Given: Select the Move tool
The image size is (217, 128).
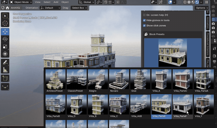Looking at the screenshot, I should point(5,32).
